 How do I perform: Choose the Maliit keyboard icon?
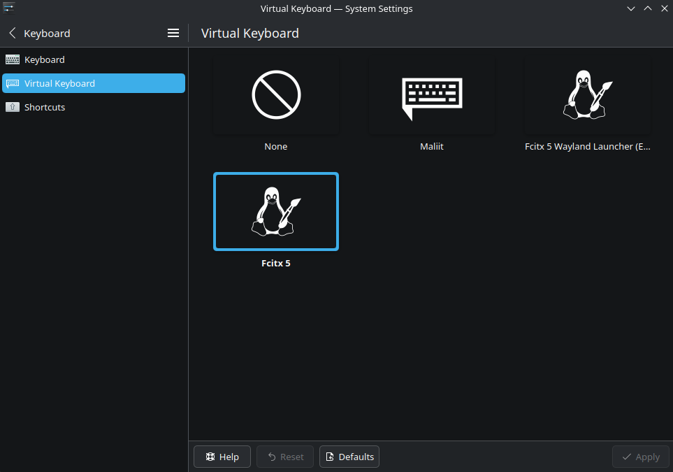pos(431,95)
